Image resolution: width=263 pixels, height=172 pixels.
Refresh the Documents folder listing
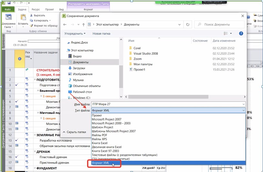187,24
